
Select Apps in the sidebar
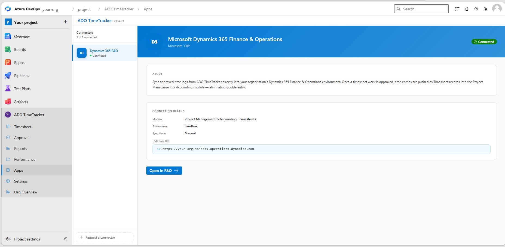37,170
